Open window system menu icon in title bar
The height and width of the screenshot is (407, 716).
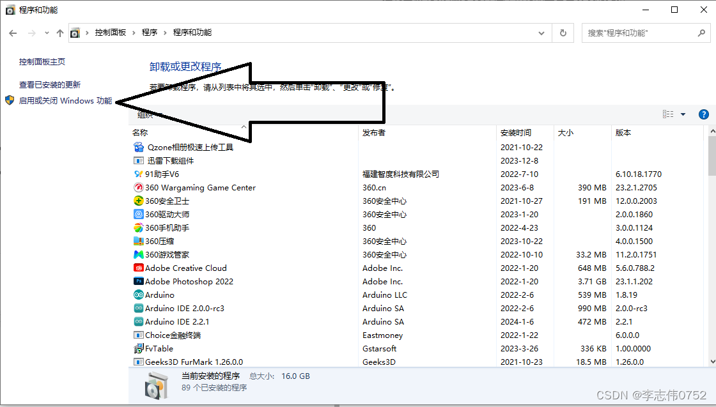coord(10,10)
